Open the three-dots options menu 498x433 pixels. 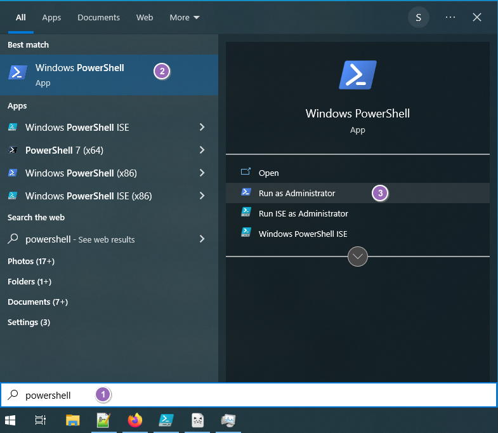(x=450, y=18)
